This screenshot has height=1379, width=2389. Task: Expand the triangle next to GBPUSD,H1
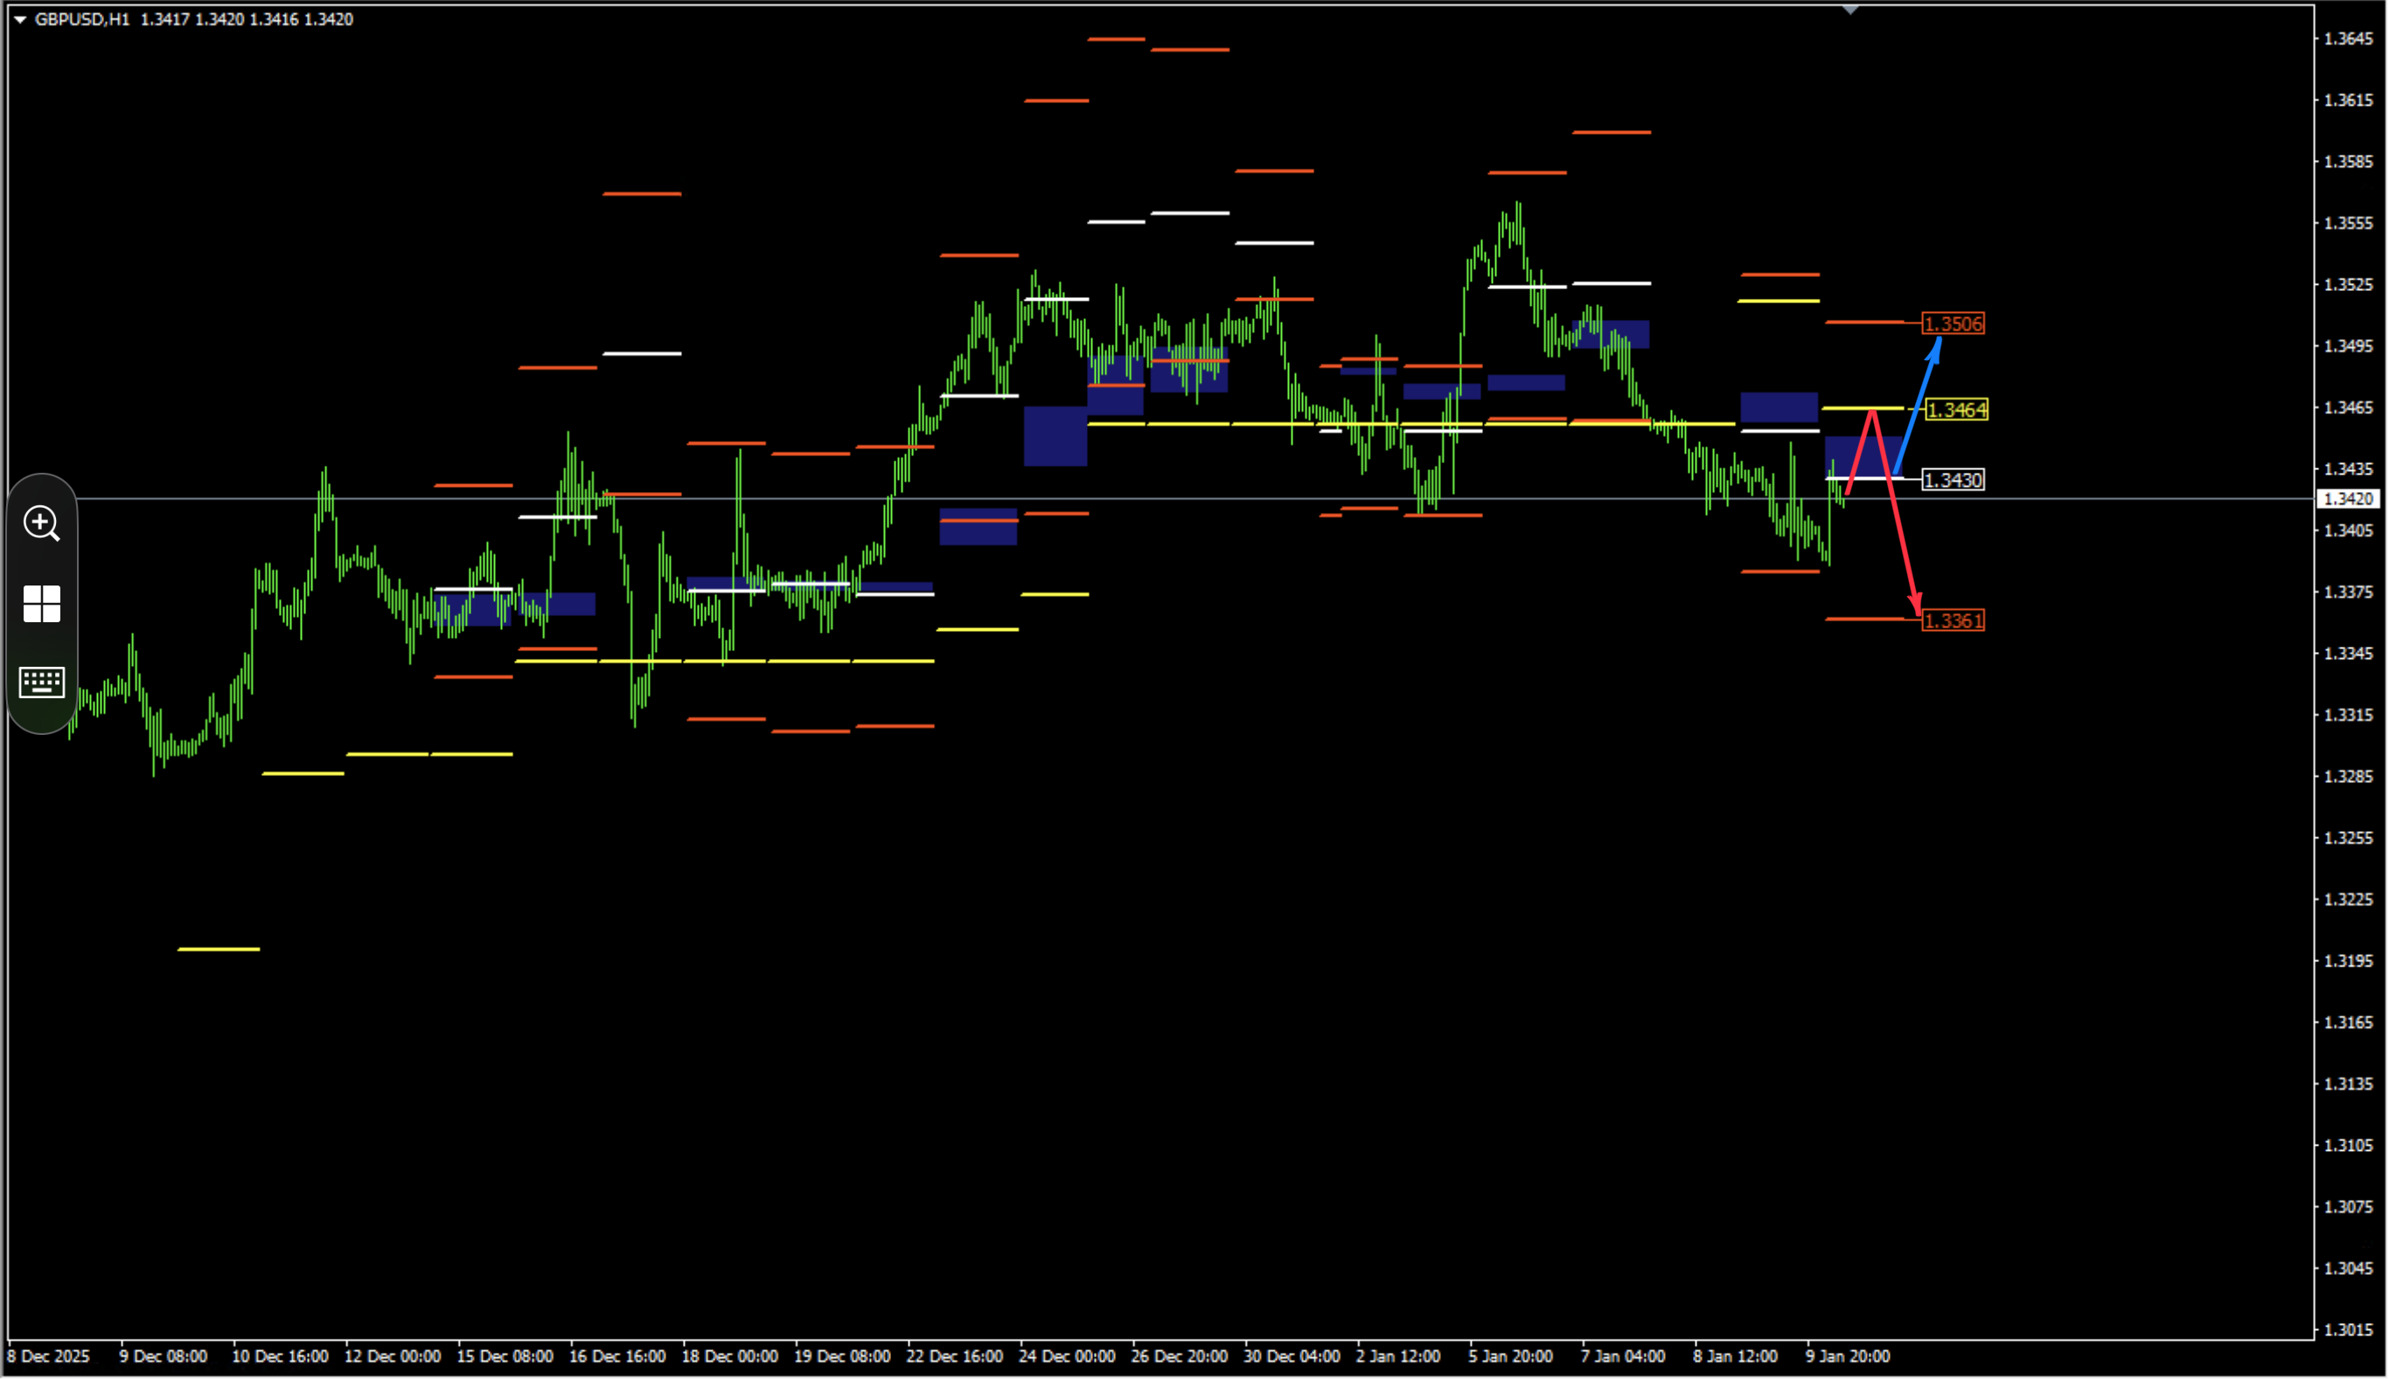[19, 19]
